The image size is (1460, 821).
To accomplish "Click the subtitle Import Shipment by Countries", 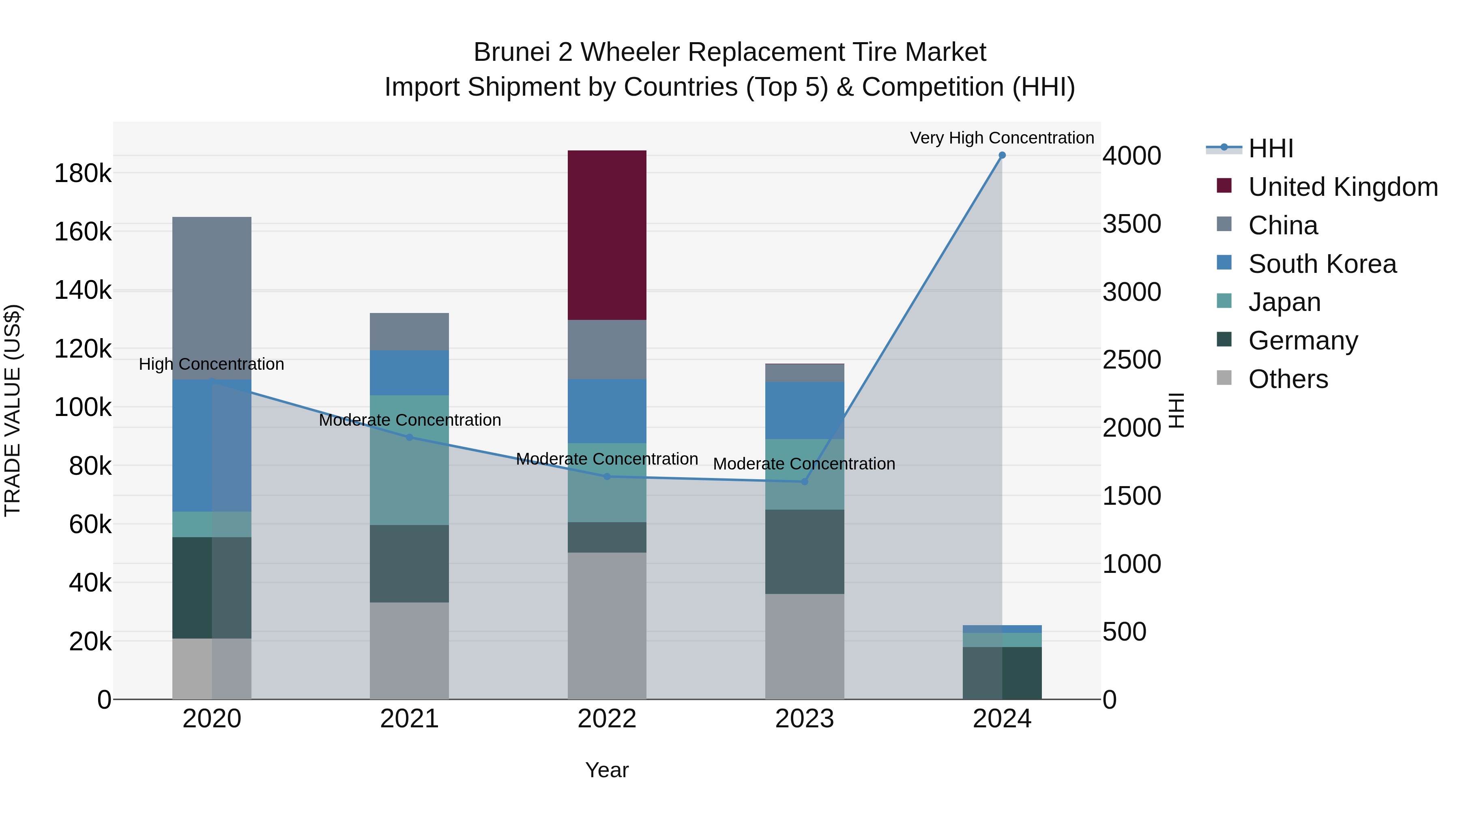I will tap(730, 87).
